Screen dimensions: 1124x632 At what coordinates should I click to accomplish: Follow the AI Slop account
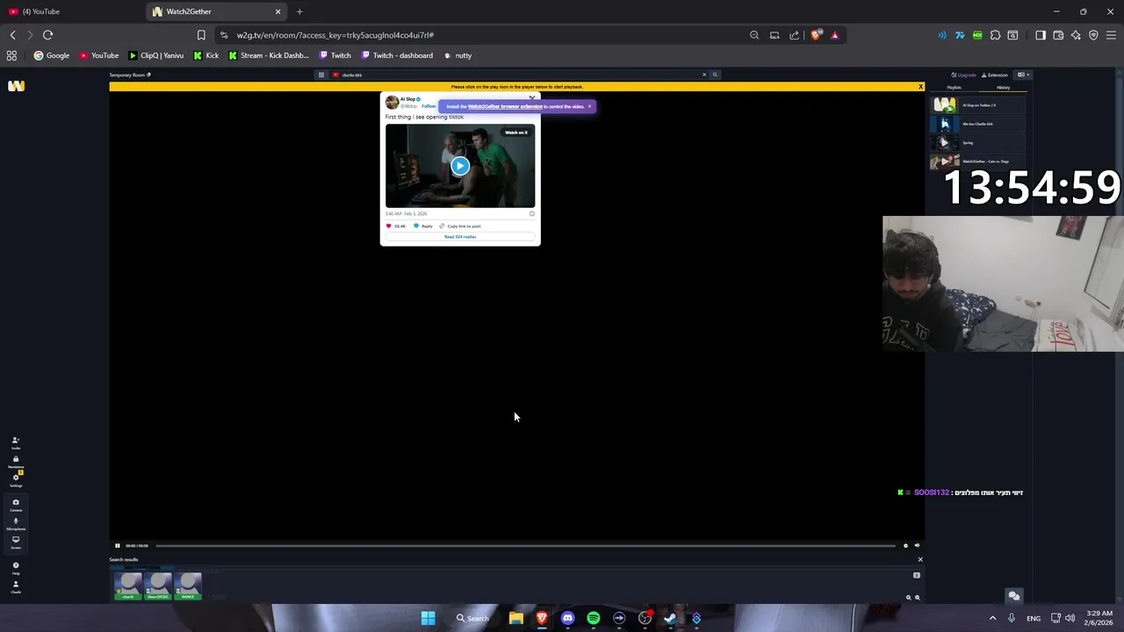click(x=429, y=106)
